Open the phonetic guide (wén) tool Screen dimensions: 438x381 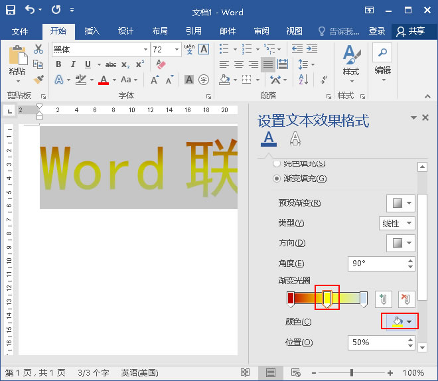click(189, 49)
